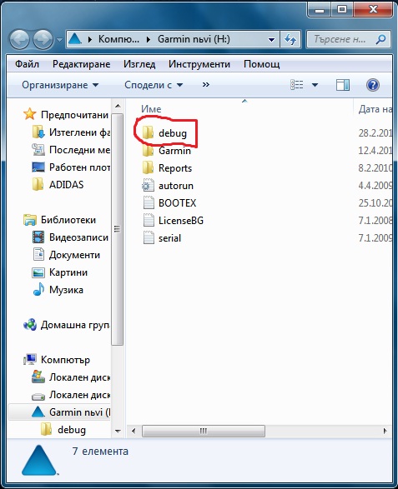Open Домашна група in sidebar
This screenshot has height=489, width=398.
[x=75, y=325]
